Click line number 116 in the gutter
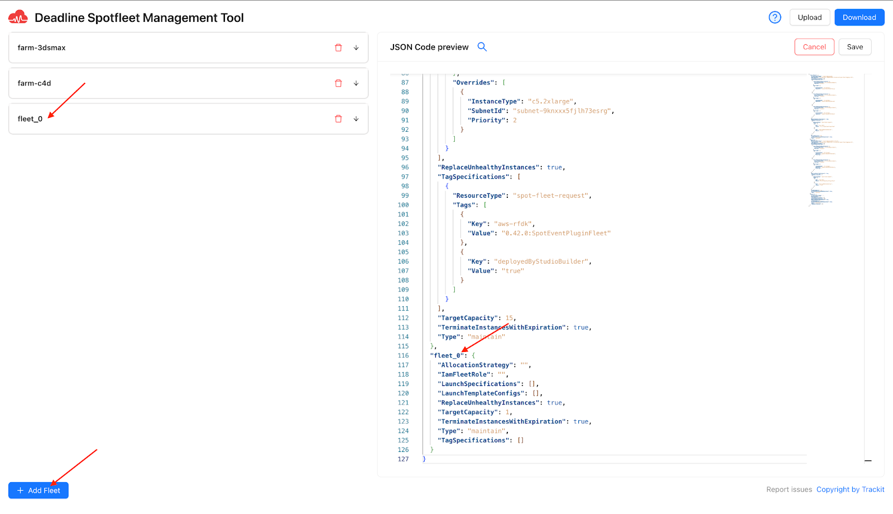The width and height of the screenshot is (893, 514). (403, 355)
